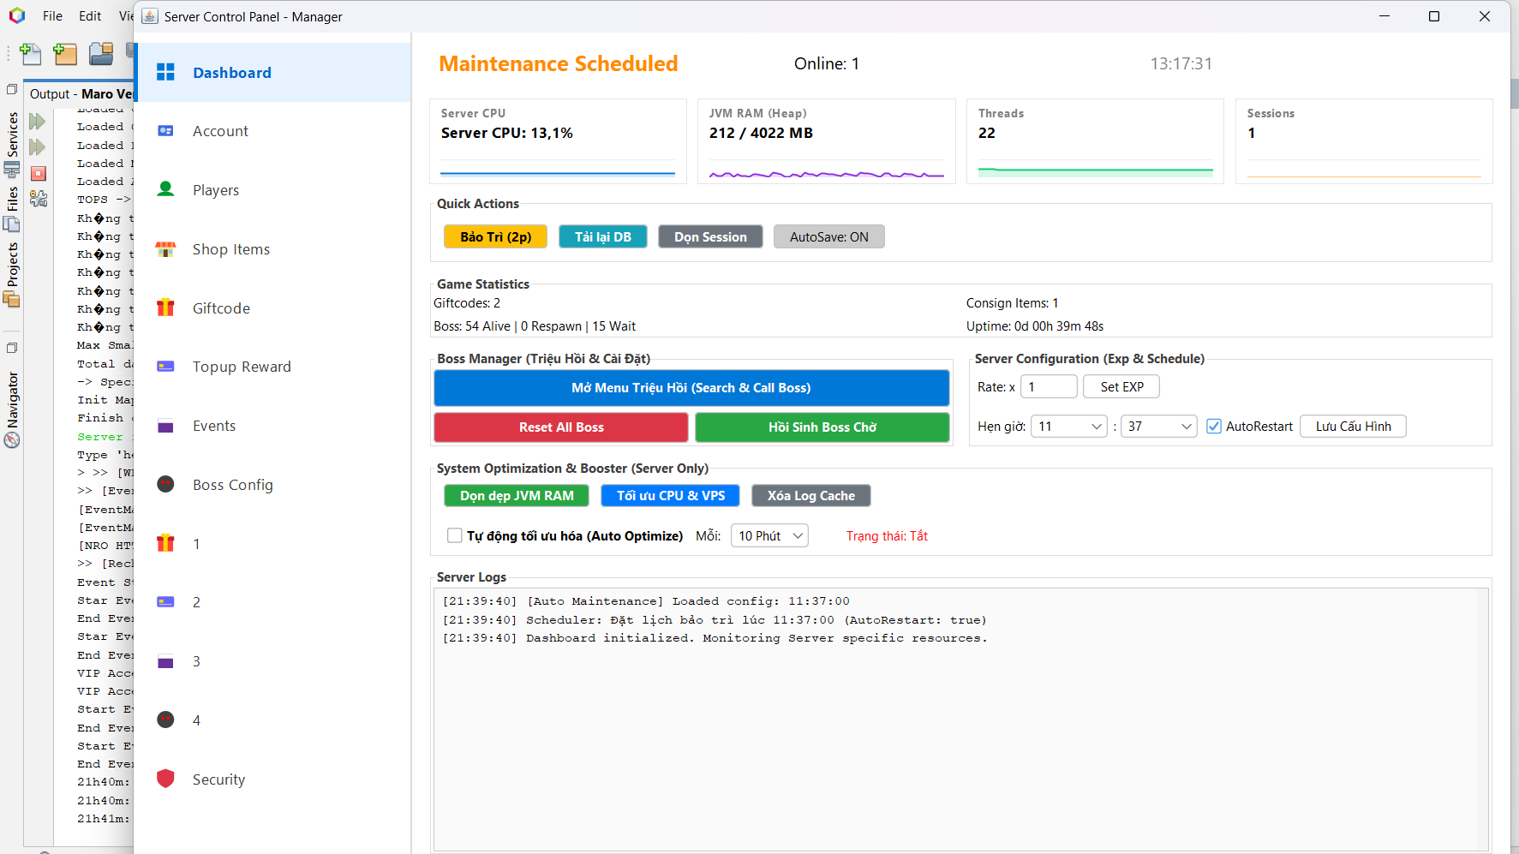Expand the schedule hour dropdown showing 11
The width and height of the screenshot is (1519, 854).
tap(1069, 426)
